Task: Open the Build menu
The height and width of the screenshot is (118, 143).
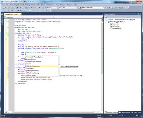Action: click(x=22, y=5)
